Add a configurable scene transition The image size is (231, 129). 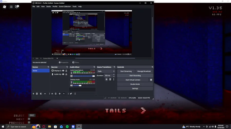[107, 79]
